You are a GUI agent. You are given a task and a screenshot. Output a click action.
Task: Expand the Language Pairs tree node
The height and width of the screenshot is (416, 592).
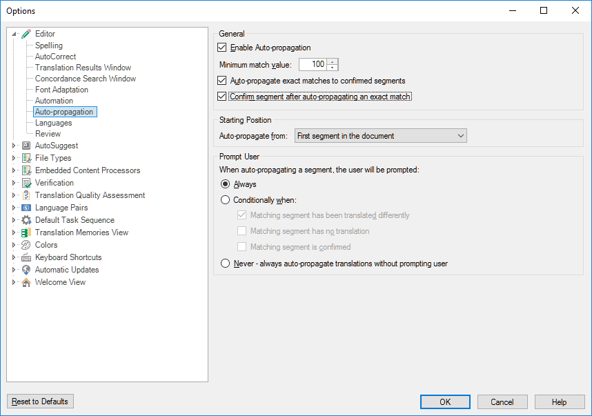(x=14, y=208)
